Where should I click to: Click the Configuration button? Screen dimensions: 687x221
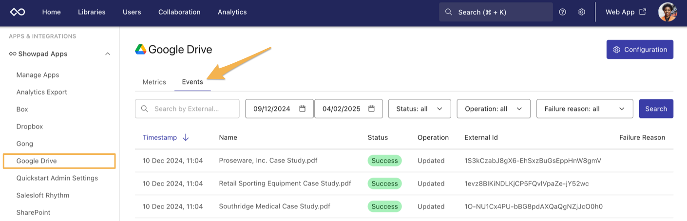coord(640,50)
